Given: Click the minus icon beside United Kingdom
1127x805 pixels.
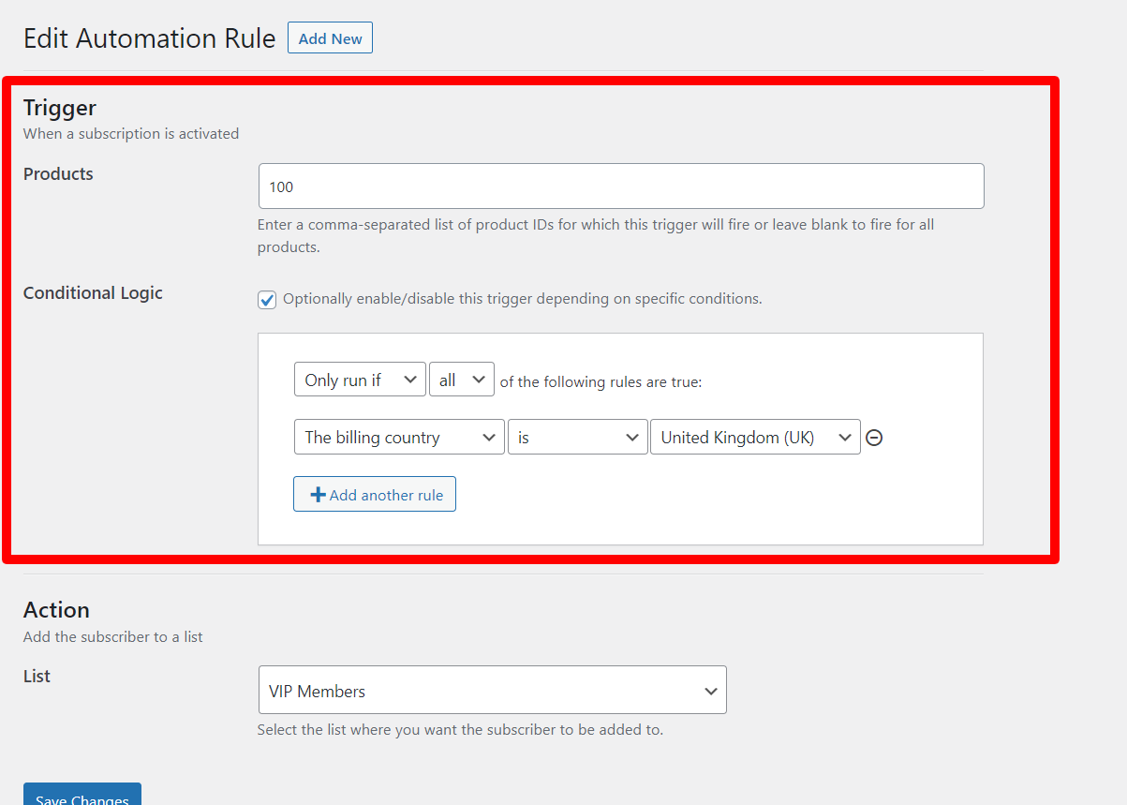Looking at the screenshot, I should pyautogui.click(x=874, y=437).
